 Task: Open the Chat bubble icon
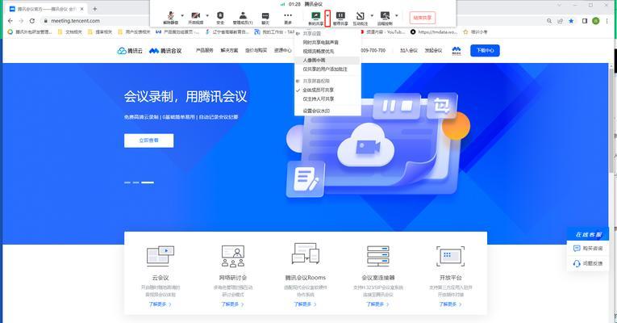[265, 16]
